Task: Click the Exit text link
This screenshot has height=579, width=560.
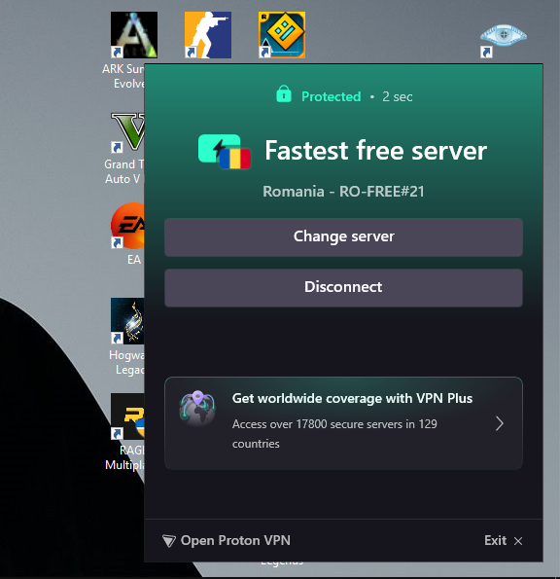Action: tap(495, 541)
